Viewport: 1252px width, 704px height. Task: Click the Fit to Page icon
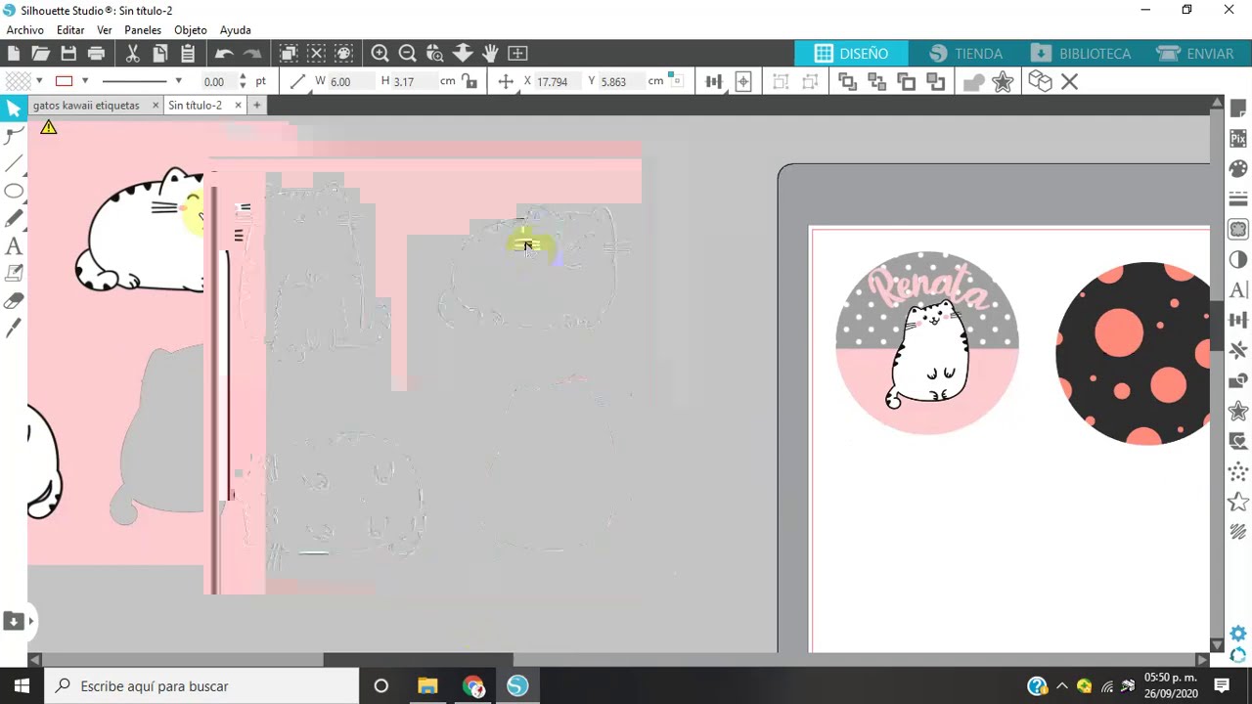(x=517, y=53)
